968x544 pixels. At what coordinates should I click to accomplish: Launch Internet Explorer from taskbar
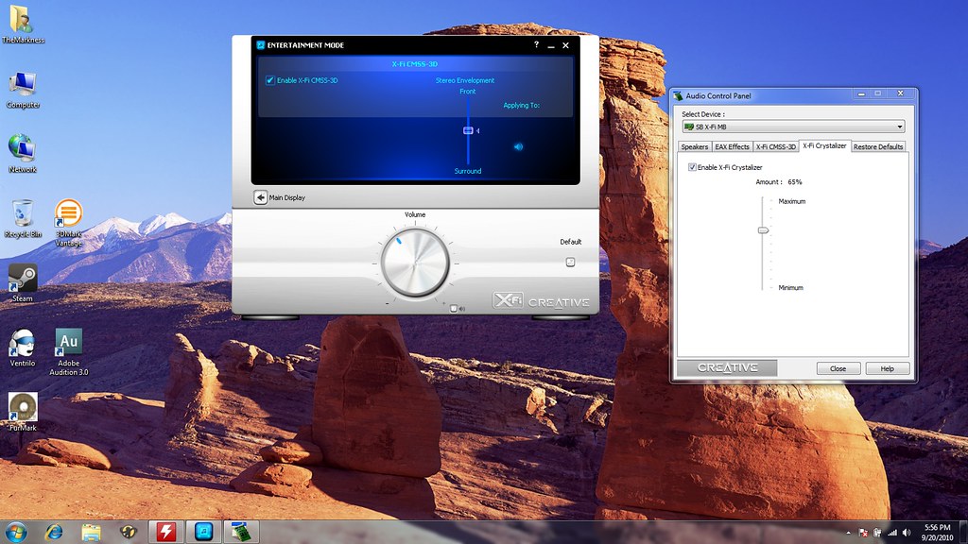point(54,532)
